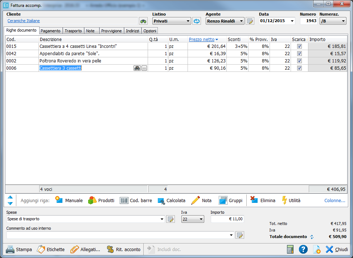The height and width of the screenshot is (258, 353).
Task: Expand the Spese di trasporto dropdown
Action: point(161,219)
